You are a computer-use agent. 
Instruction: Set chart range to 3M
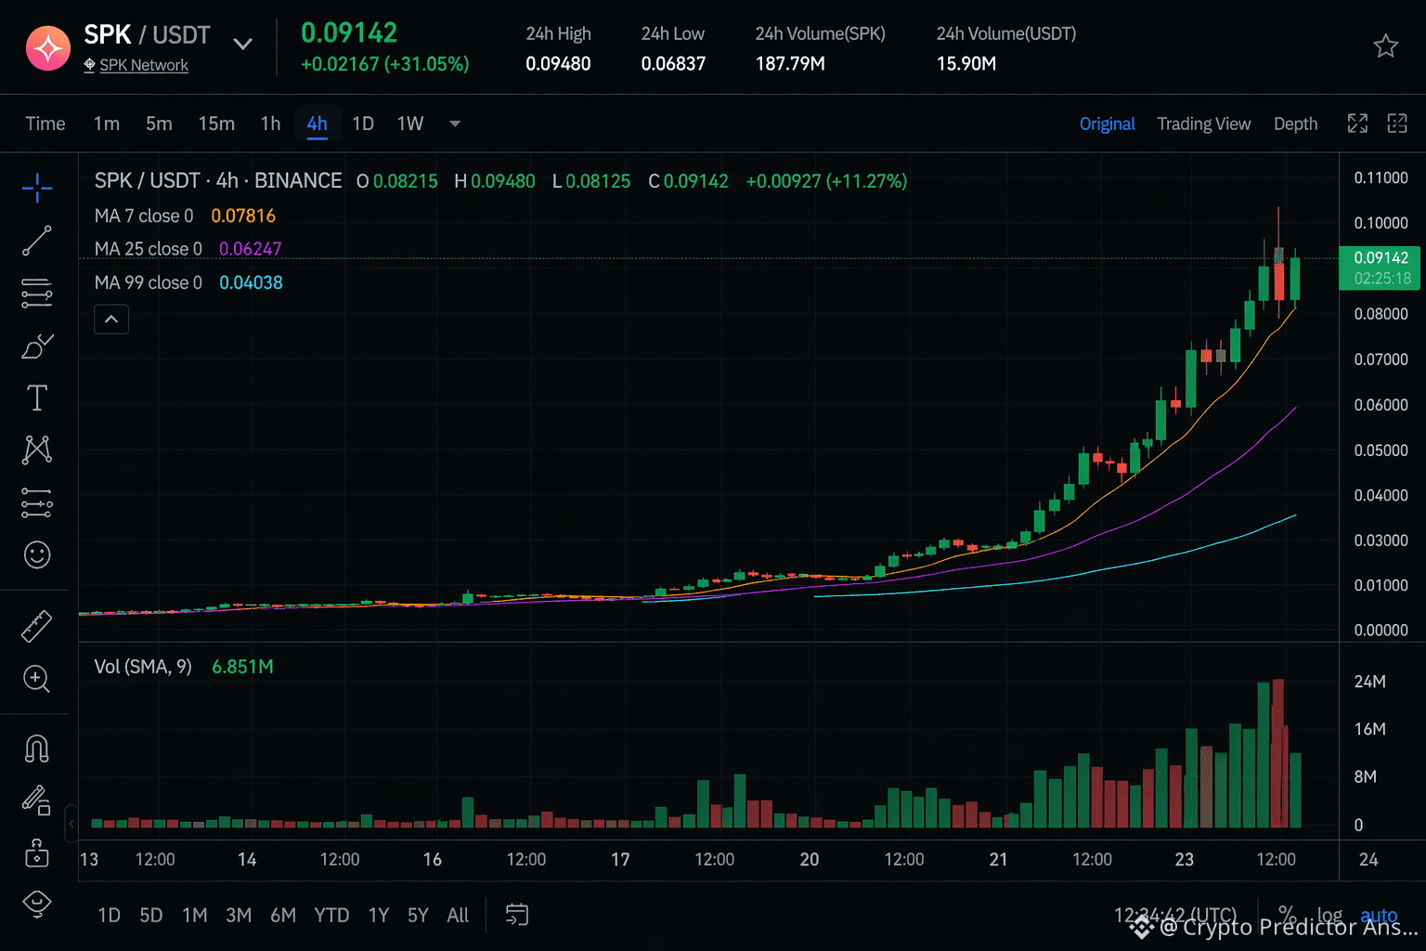[x=239, y=915]
